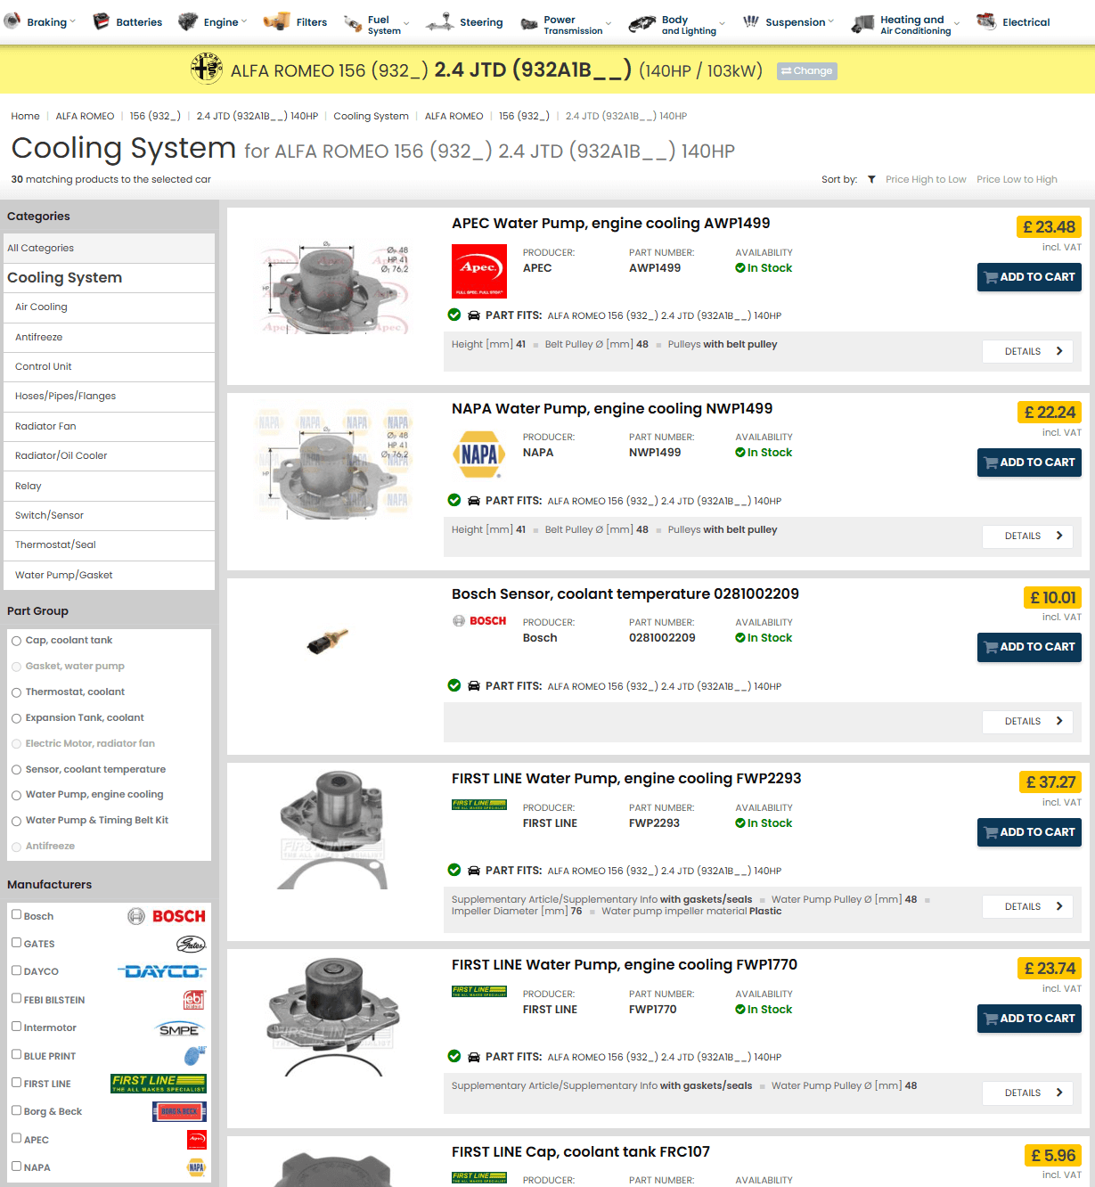Add APEC AWP1499 pump to cart

pos(1029,277)
